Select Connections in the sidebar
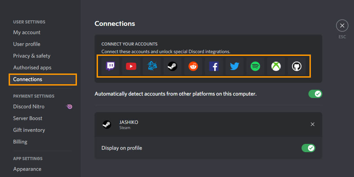Viewport: 354px width, 177px height. pos(43,79)
